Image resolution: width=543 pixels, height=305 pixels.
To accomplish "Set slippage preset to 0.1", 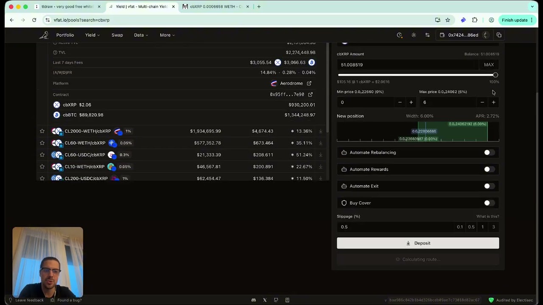I will tap(460, 227).
